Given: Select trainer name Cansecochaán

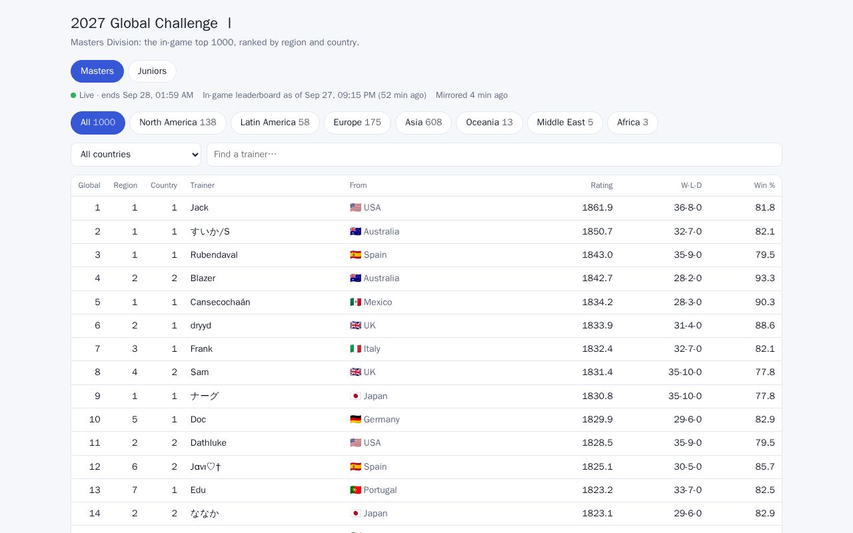Looking at the screenshot, I should [220, 302].
